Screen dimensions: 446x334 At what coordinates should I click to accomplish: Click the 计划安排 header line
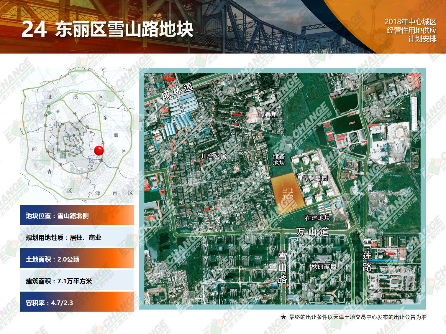coord(422,39)
